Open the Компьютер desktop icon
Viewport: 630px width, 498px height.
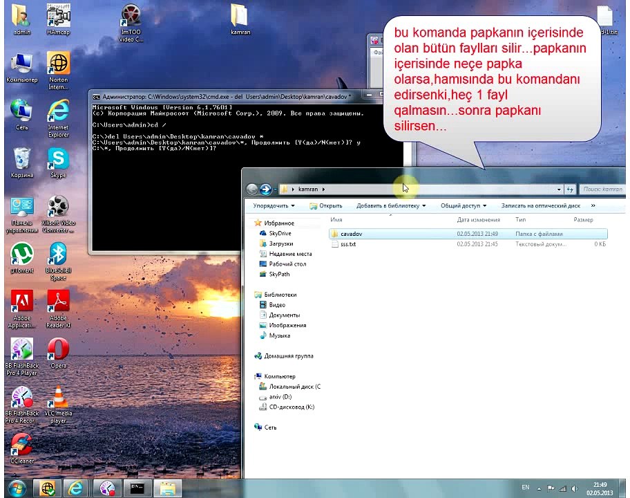point(21,67)
